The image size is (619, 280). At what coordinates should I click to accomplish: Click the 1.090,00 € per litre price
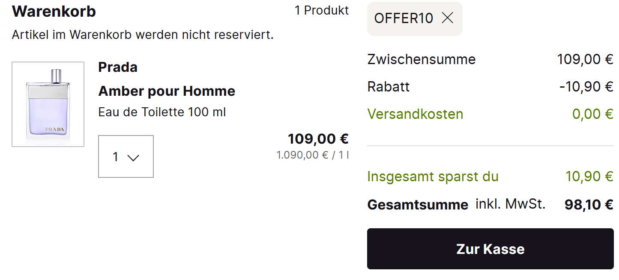tap(313, 155)
